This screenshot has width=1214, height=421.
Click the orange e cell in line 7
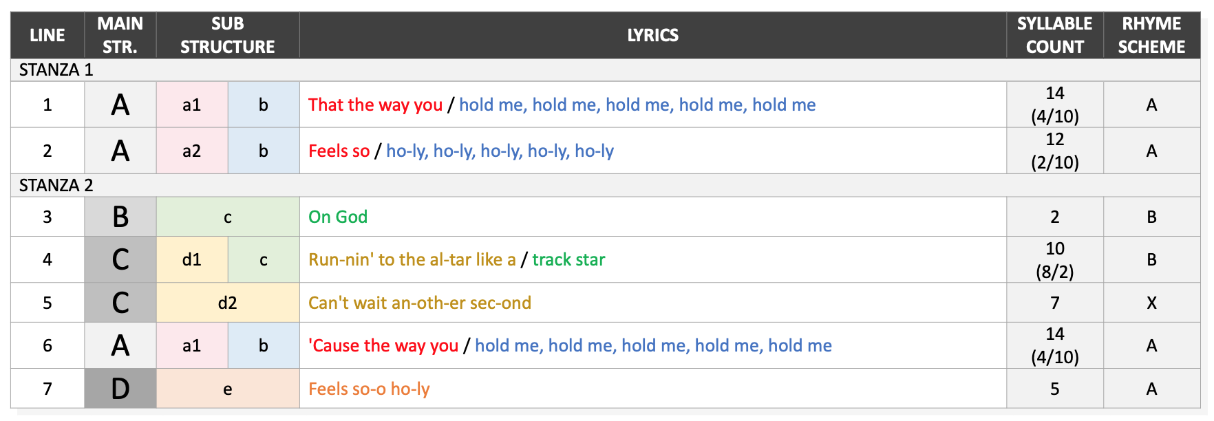tap(228, 389)
